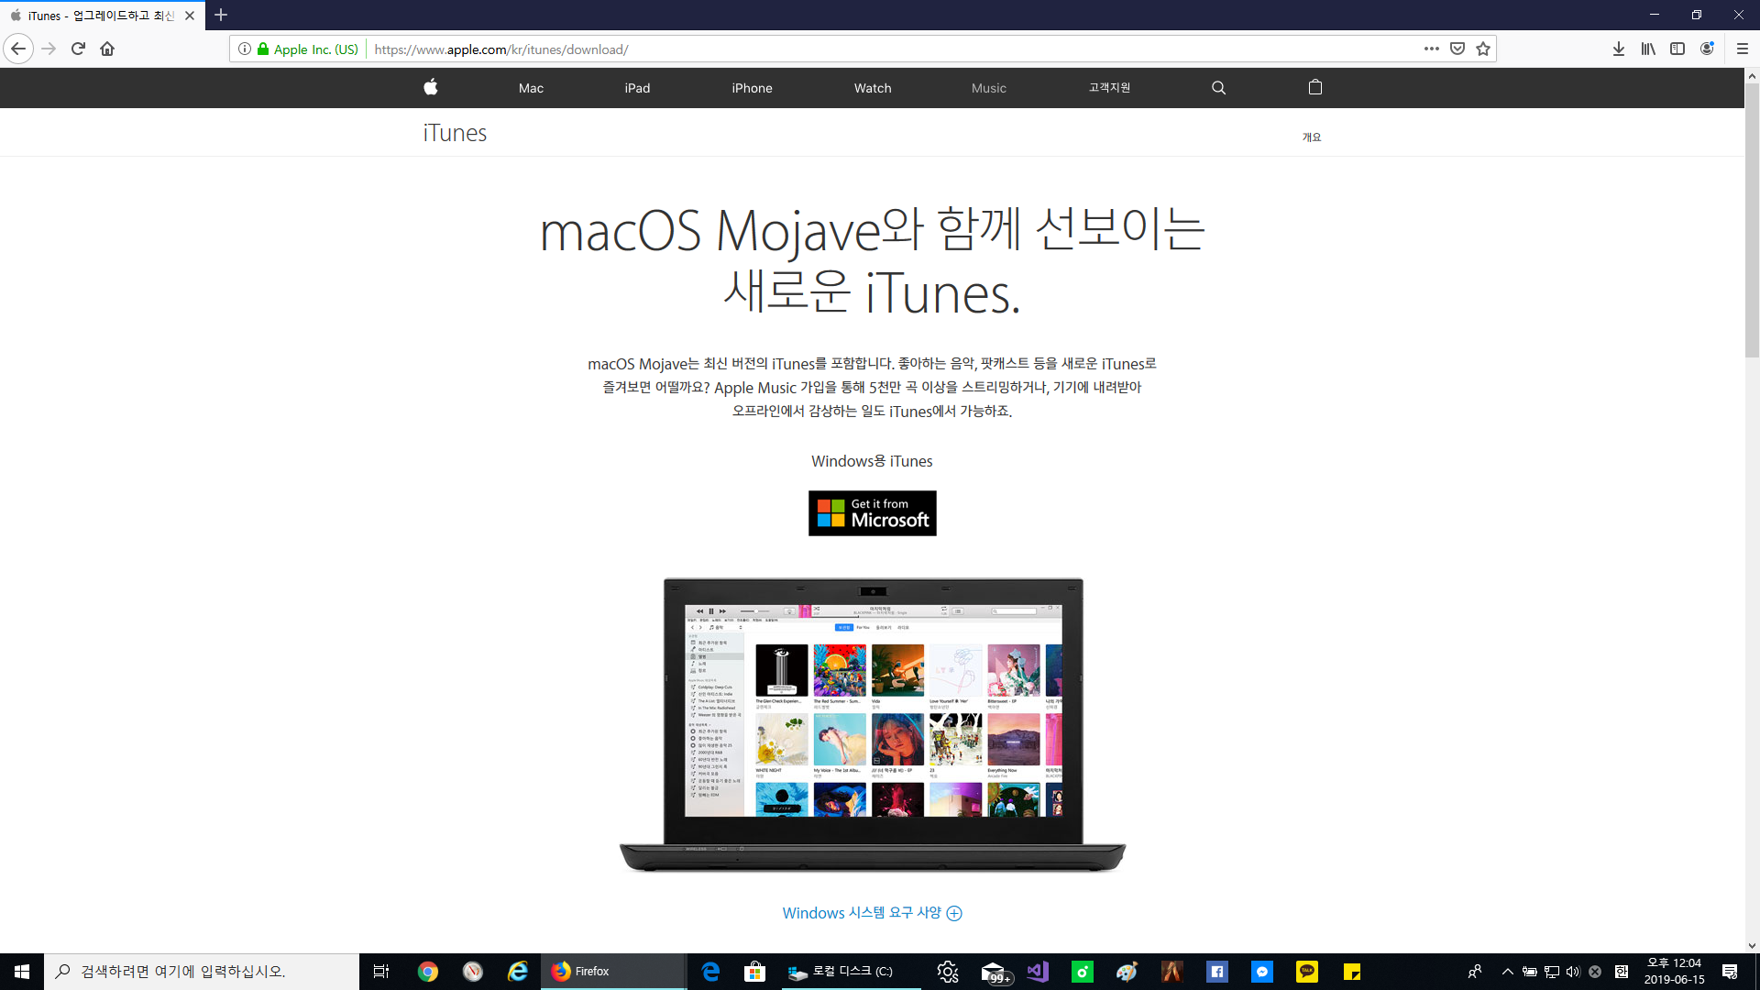Open the Apple site search icon
Viewport: 1760px width, 990px height.
pos(1218,88)
